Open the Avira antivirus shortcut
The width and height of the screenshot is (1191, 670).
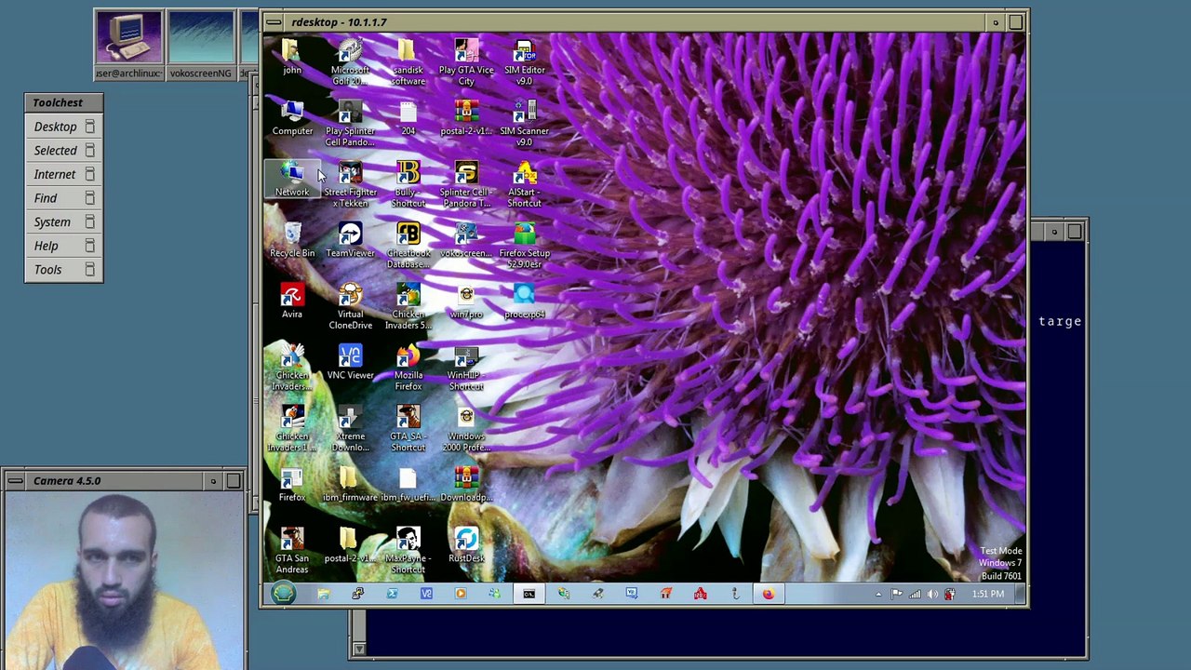292,301
